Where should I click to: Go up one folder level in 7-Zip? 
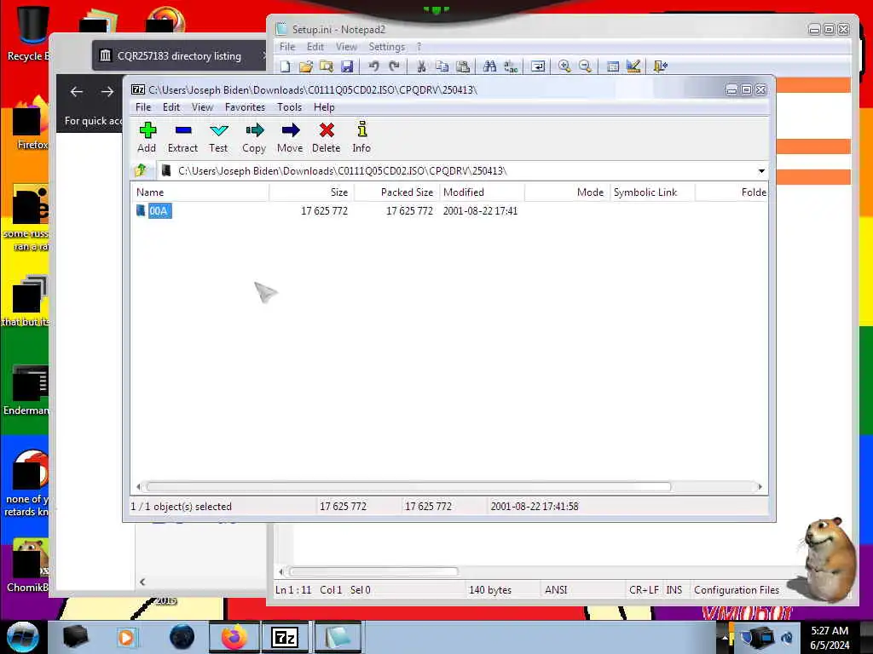point(141,170)
